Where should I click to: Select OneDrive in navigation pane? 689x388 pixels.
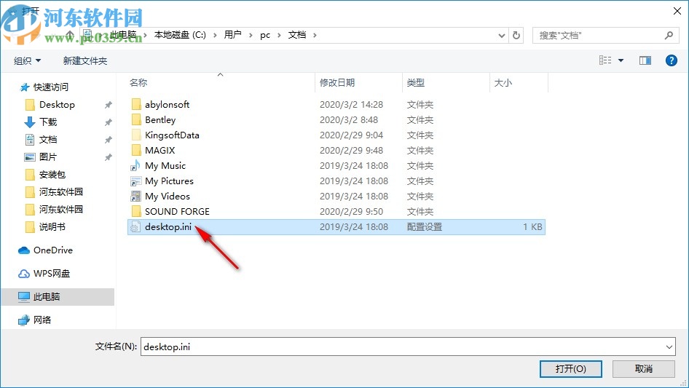[53, 250]
